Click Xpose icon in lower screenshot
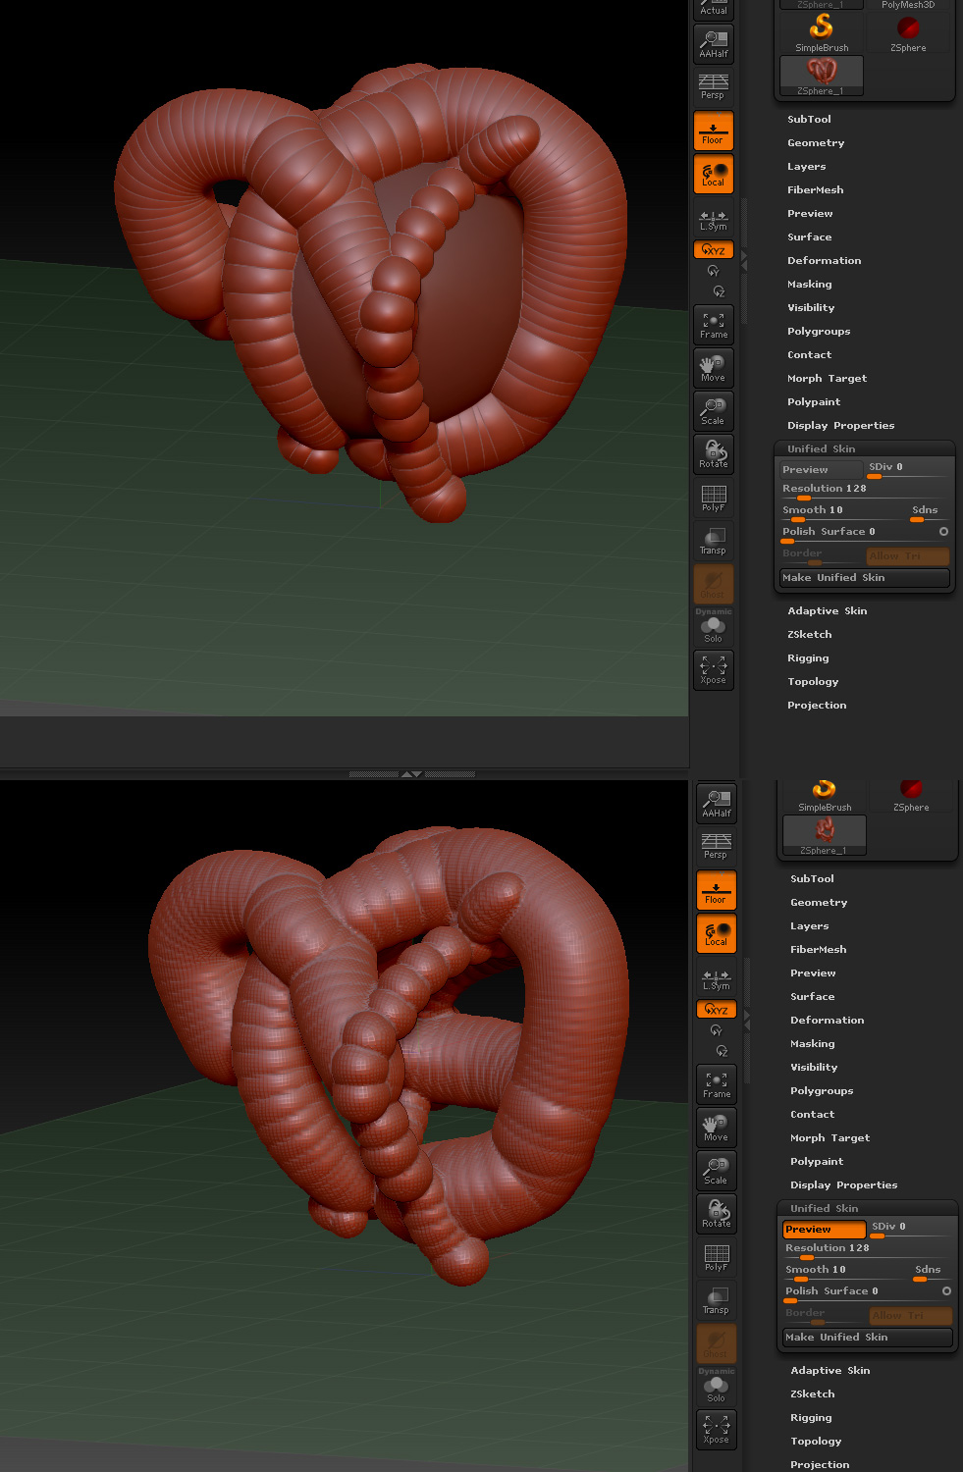963x1472 pixels. pyautogui.click(x=717, y=1430)
